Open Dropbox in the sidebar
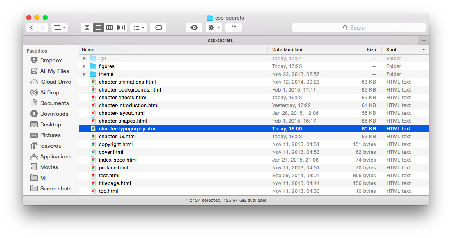This screenshot has width=452, height=238. [51, 60]
